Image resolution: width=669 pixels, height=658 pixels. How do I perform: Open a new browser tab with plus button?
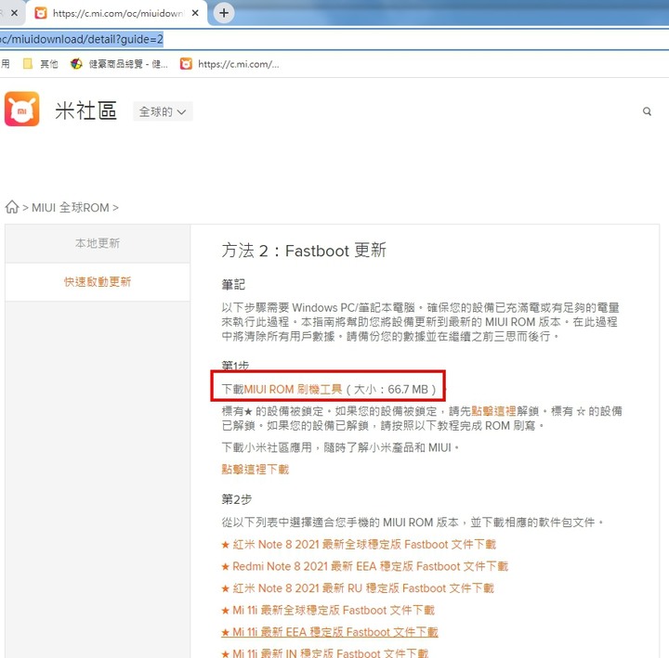tap(224, 13)
